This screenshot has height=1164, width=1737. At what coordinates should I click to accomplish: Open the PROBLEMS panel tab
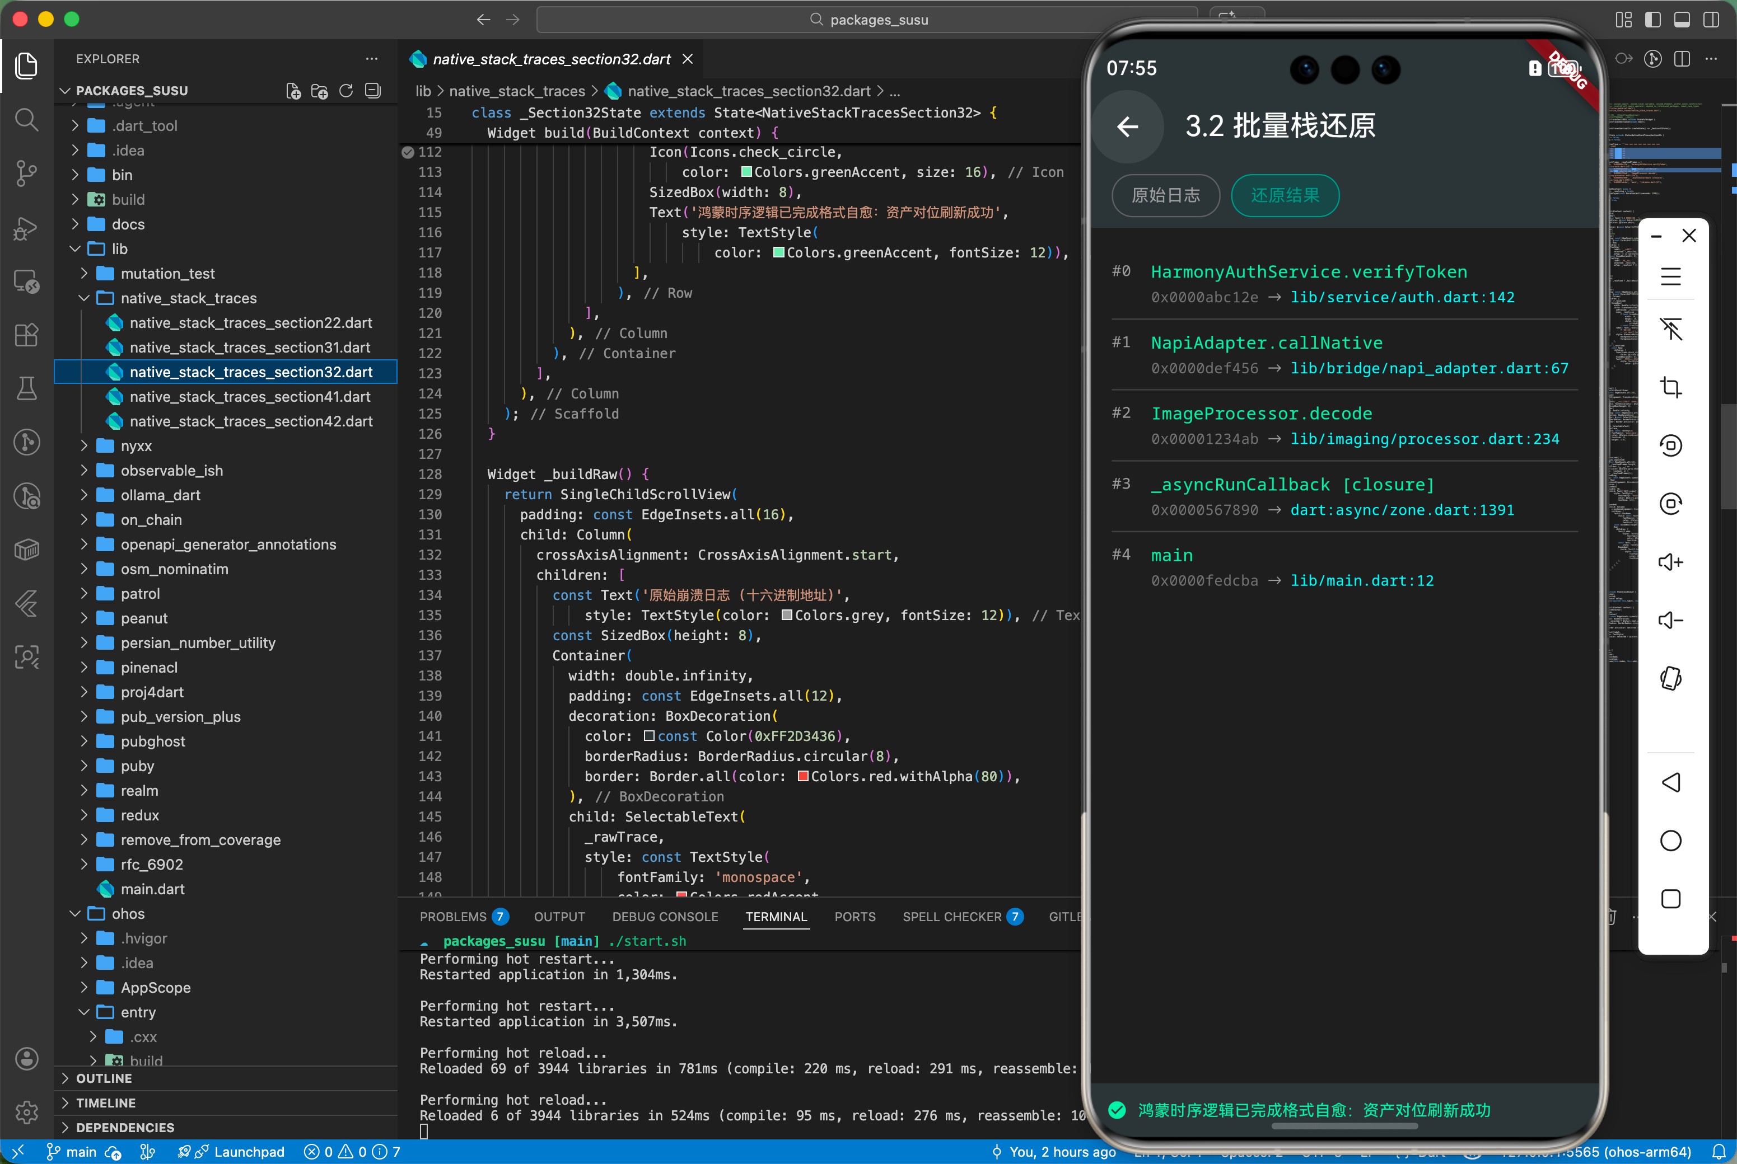[452, 916]
